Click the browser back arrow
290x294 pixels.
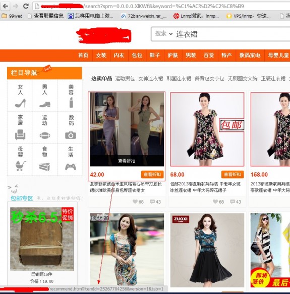(x=6, y=6)
